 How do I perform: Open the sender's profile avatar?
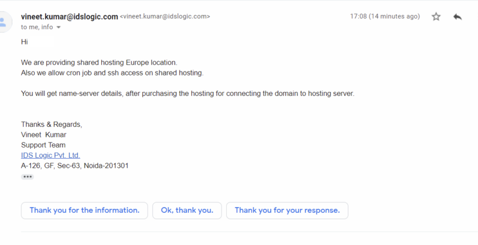coord(4,22)
